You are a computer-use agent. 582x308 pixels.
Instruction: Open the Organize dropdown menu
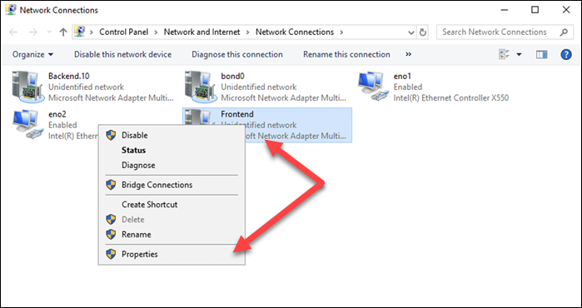coord(32,55)
